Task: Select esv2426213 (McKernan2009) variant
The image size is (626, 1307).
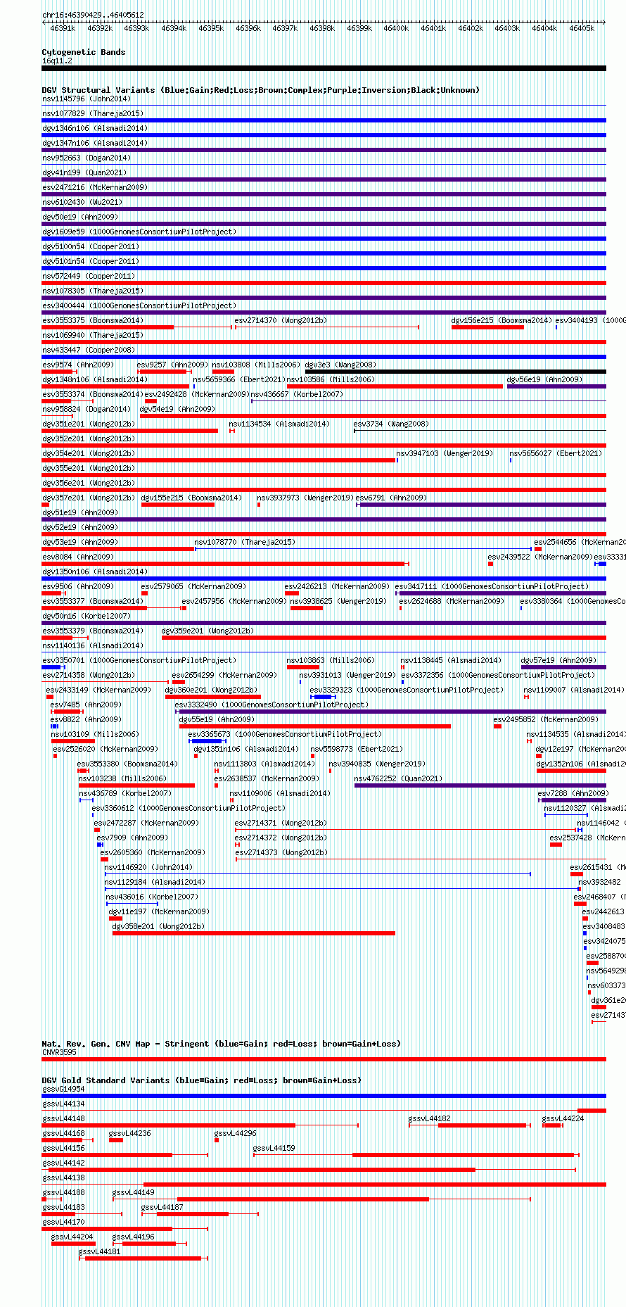Action: (337, 586)
